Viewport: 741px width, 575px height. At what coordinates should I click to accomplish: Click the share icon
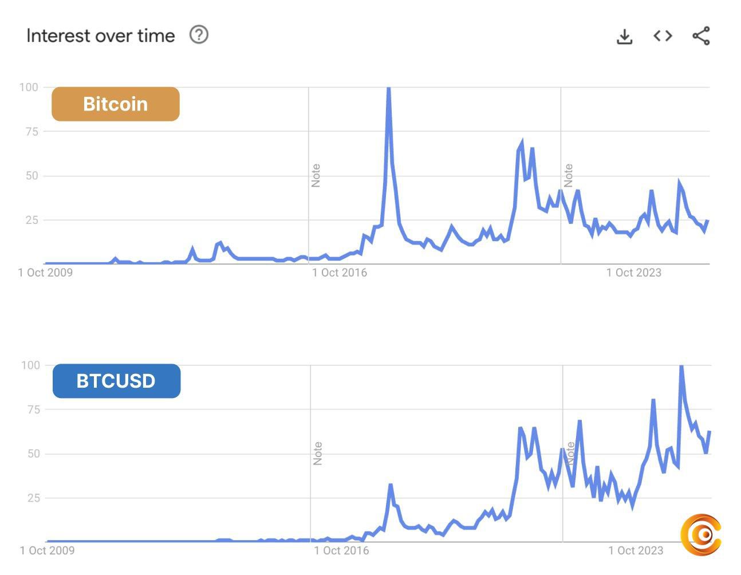[701, 36]
